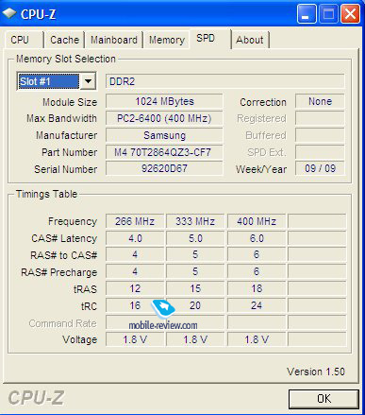Click the CPU-Z logo at bottom left
This screenshot has width=365, height=415.
coord(36,398)
